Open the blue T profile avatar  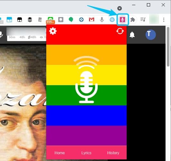pos(151,35)
